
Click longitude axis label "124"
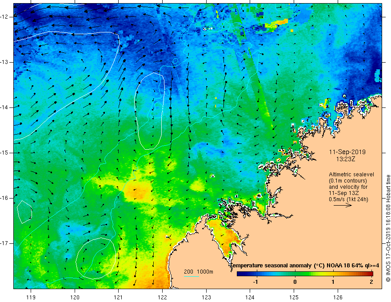click(x=250, y=297)
